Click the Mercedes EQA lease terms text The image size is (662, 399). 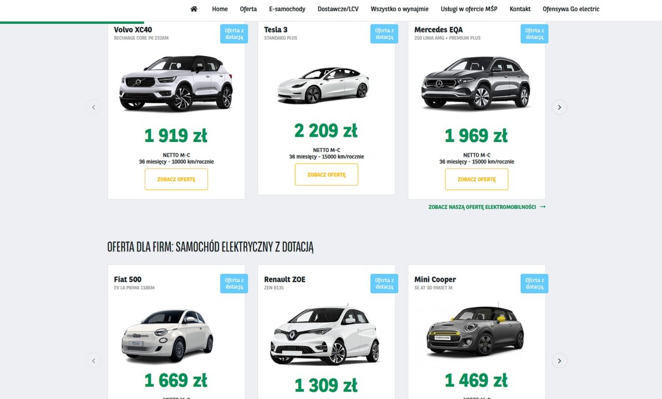[x=477, y=162]
